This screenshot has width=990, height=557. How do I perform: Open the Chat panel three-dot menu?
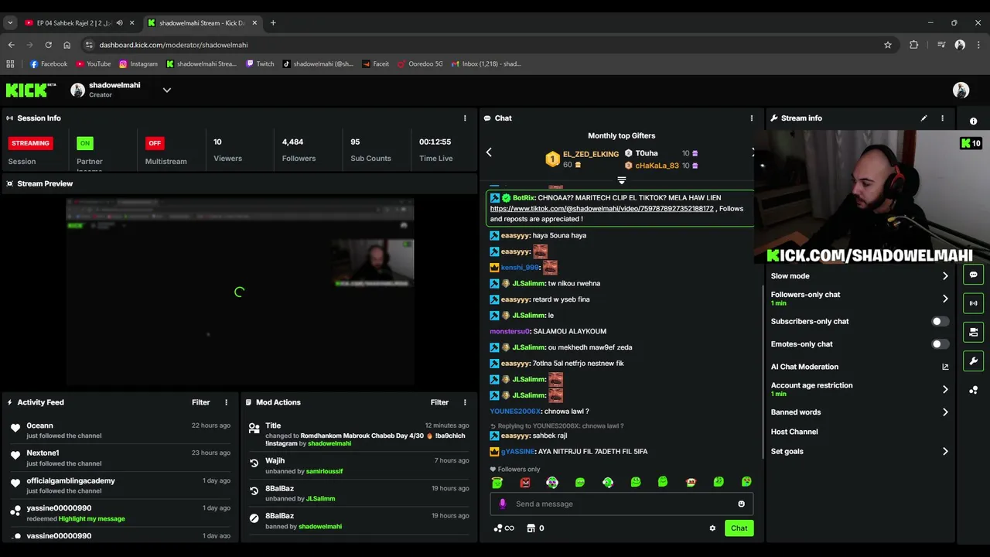pos(751,118)
